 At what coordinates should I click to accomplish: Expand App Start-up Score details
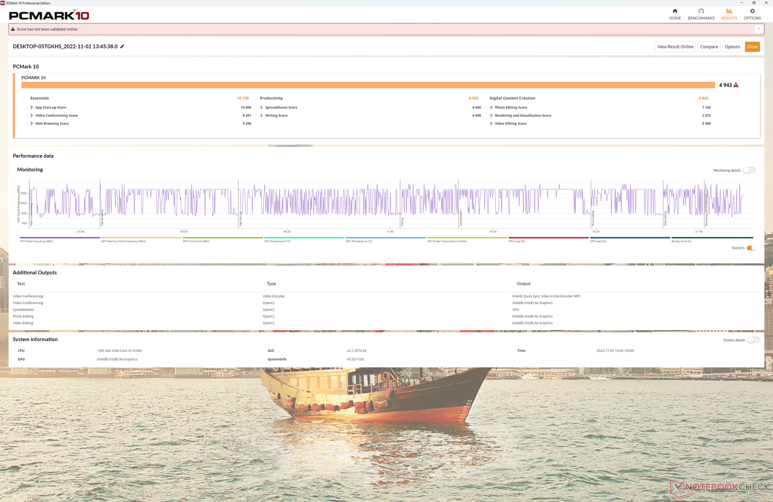(x=32, y=108)
